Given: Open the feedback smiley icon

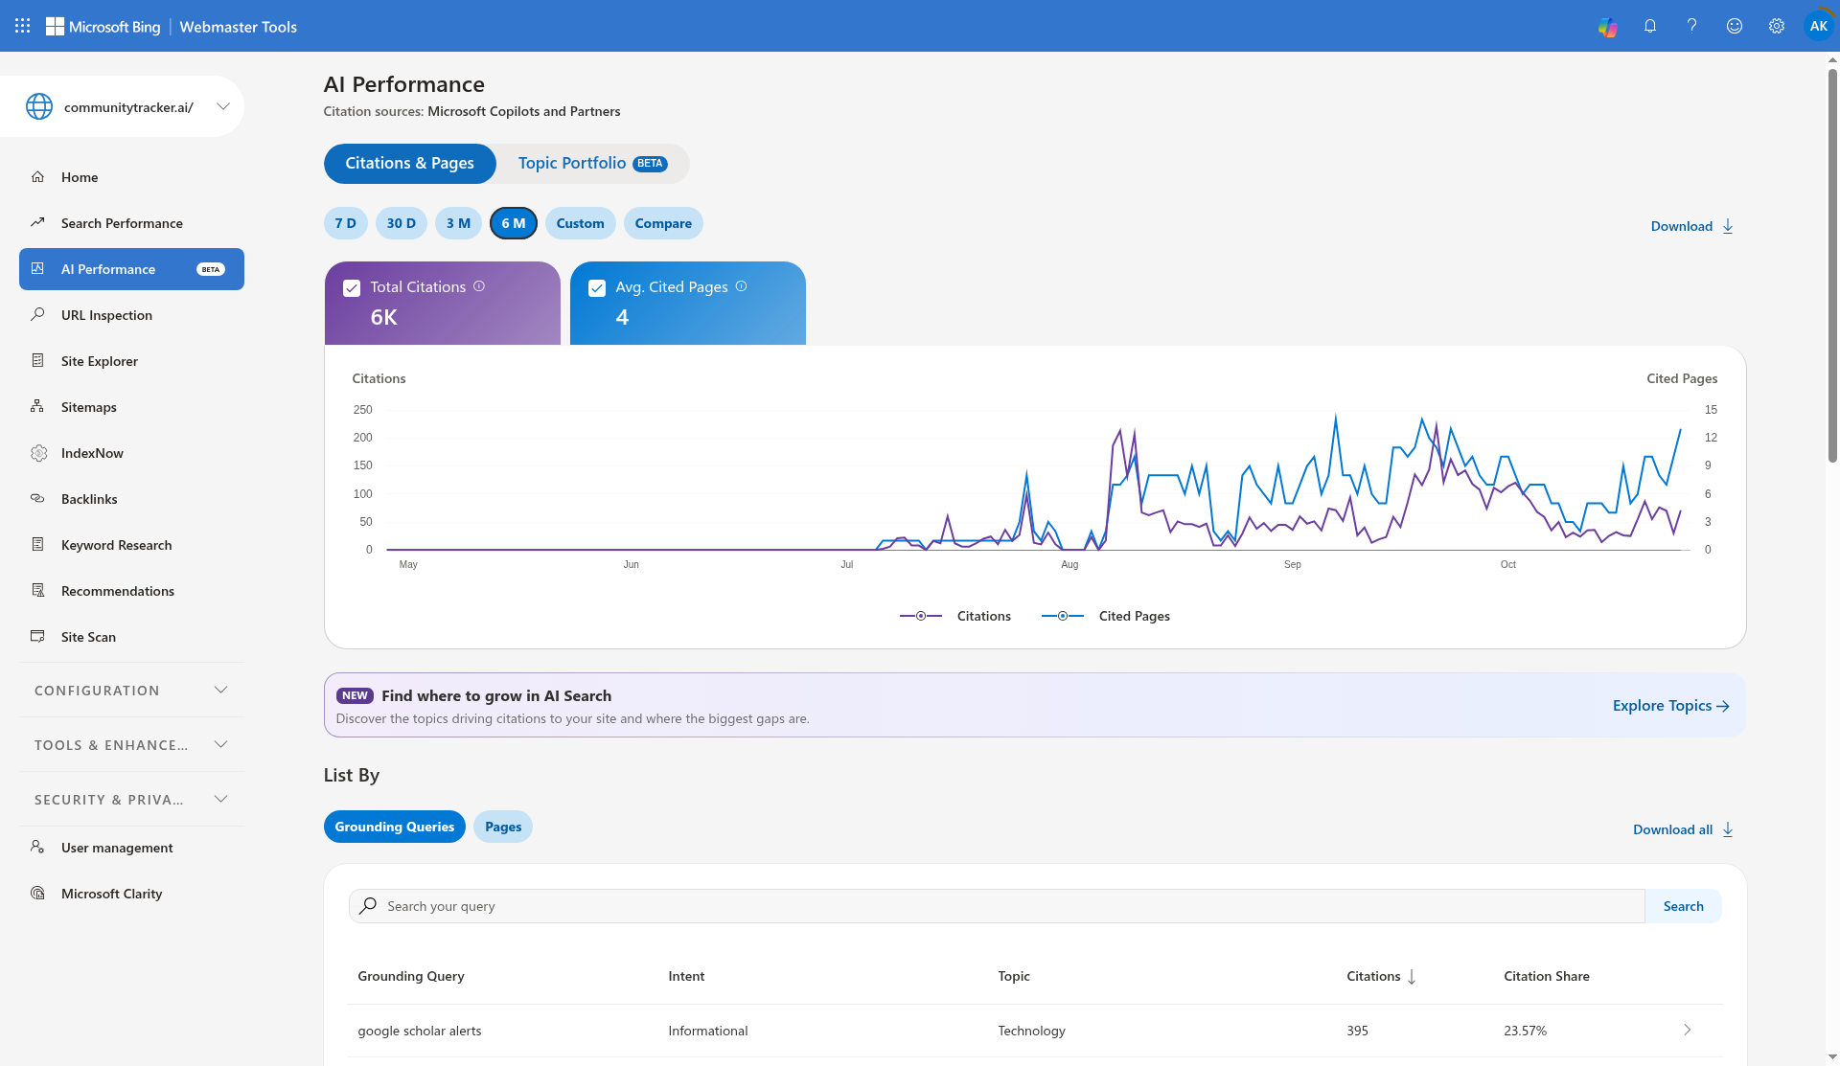Looking at the screenshot, I should click(x=1735, y=27).
